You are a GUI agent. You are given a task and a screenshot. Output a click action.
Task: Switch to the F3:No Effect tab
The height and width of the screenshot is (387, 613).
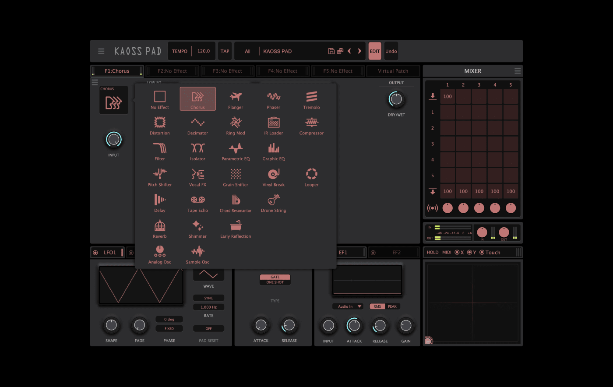[x=227, y=71]
